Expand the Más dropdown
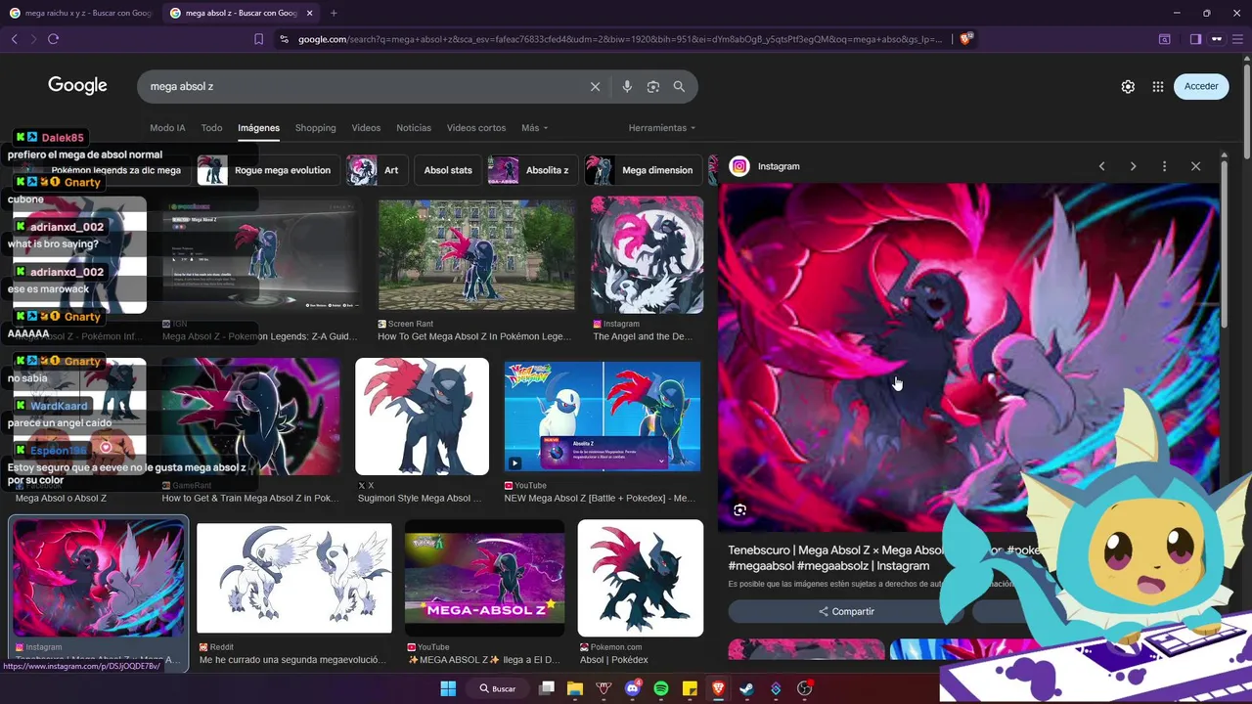 coord(534,128)
